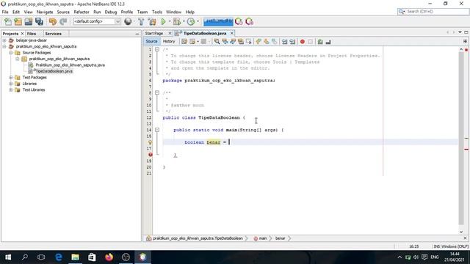Screen dimensions: 470x264
Task: Click the Previous Bookmark icon
Action: tap(258, 42)
